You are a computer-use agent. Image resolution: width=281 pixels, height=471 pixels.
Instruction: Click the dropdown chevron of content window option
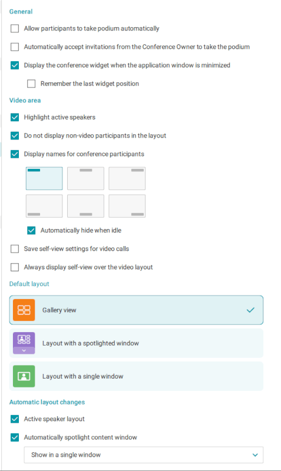(255, 455)
